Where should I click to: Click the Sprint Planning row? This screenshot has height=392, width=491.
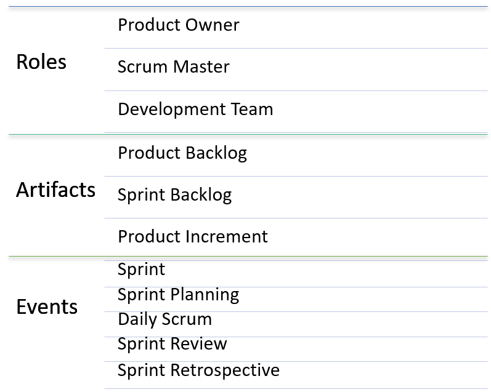click(178, 295)
